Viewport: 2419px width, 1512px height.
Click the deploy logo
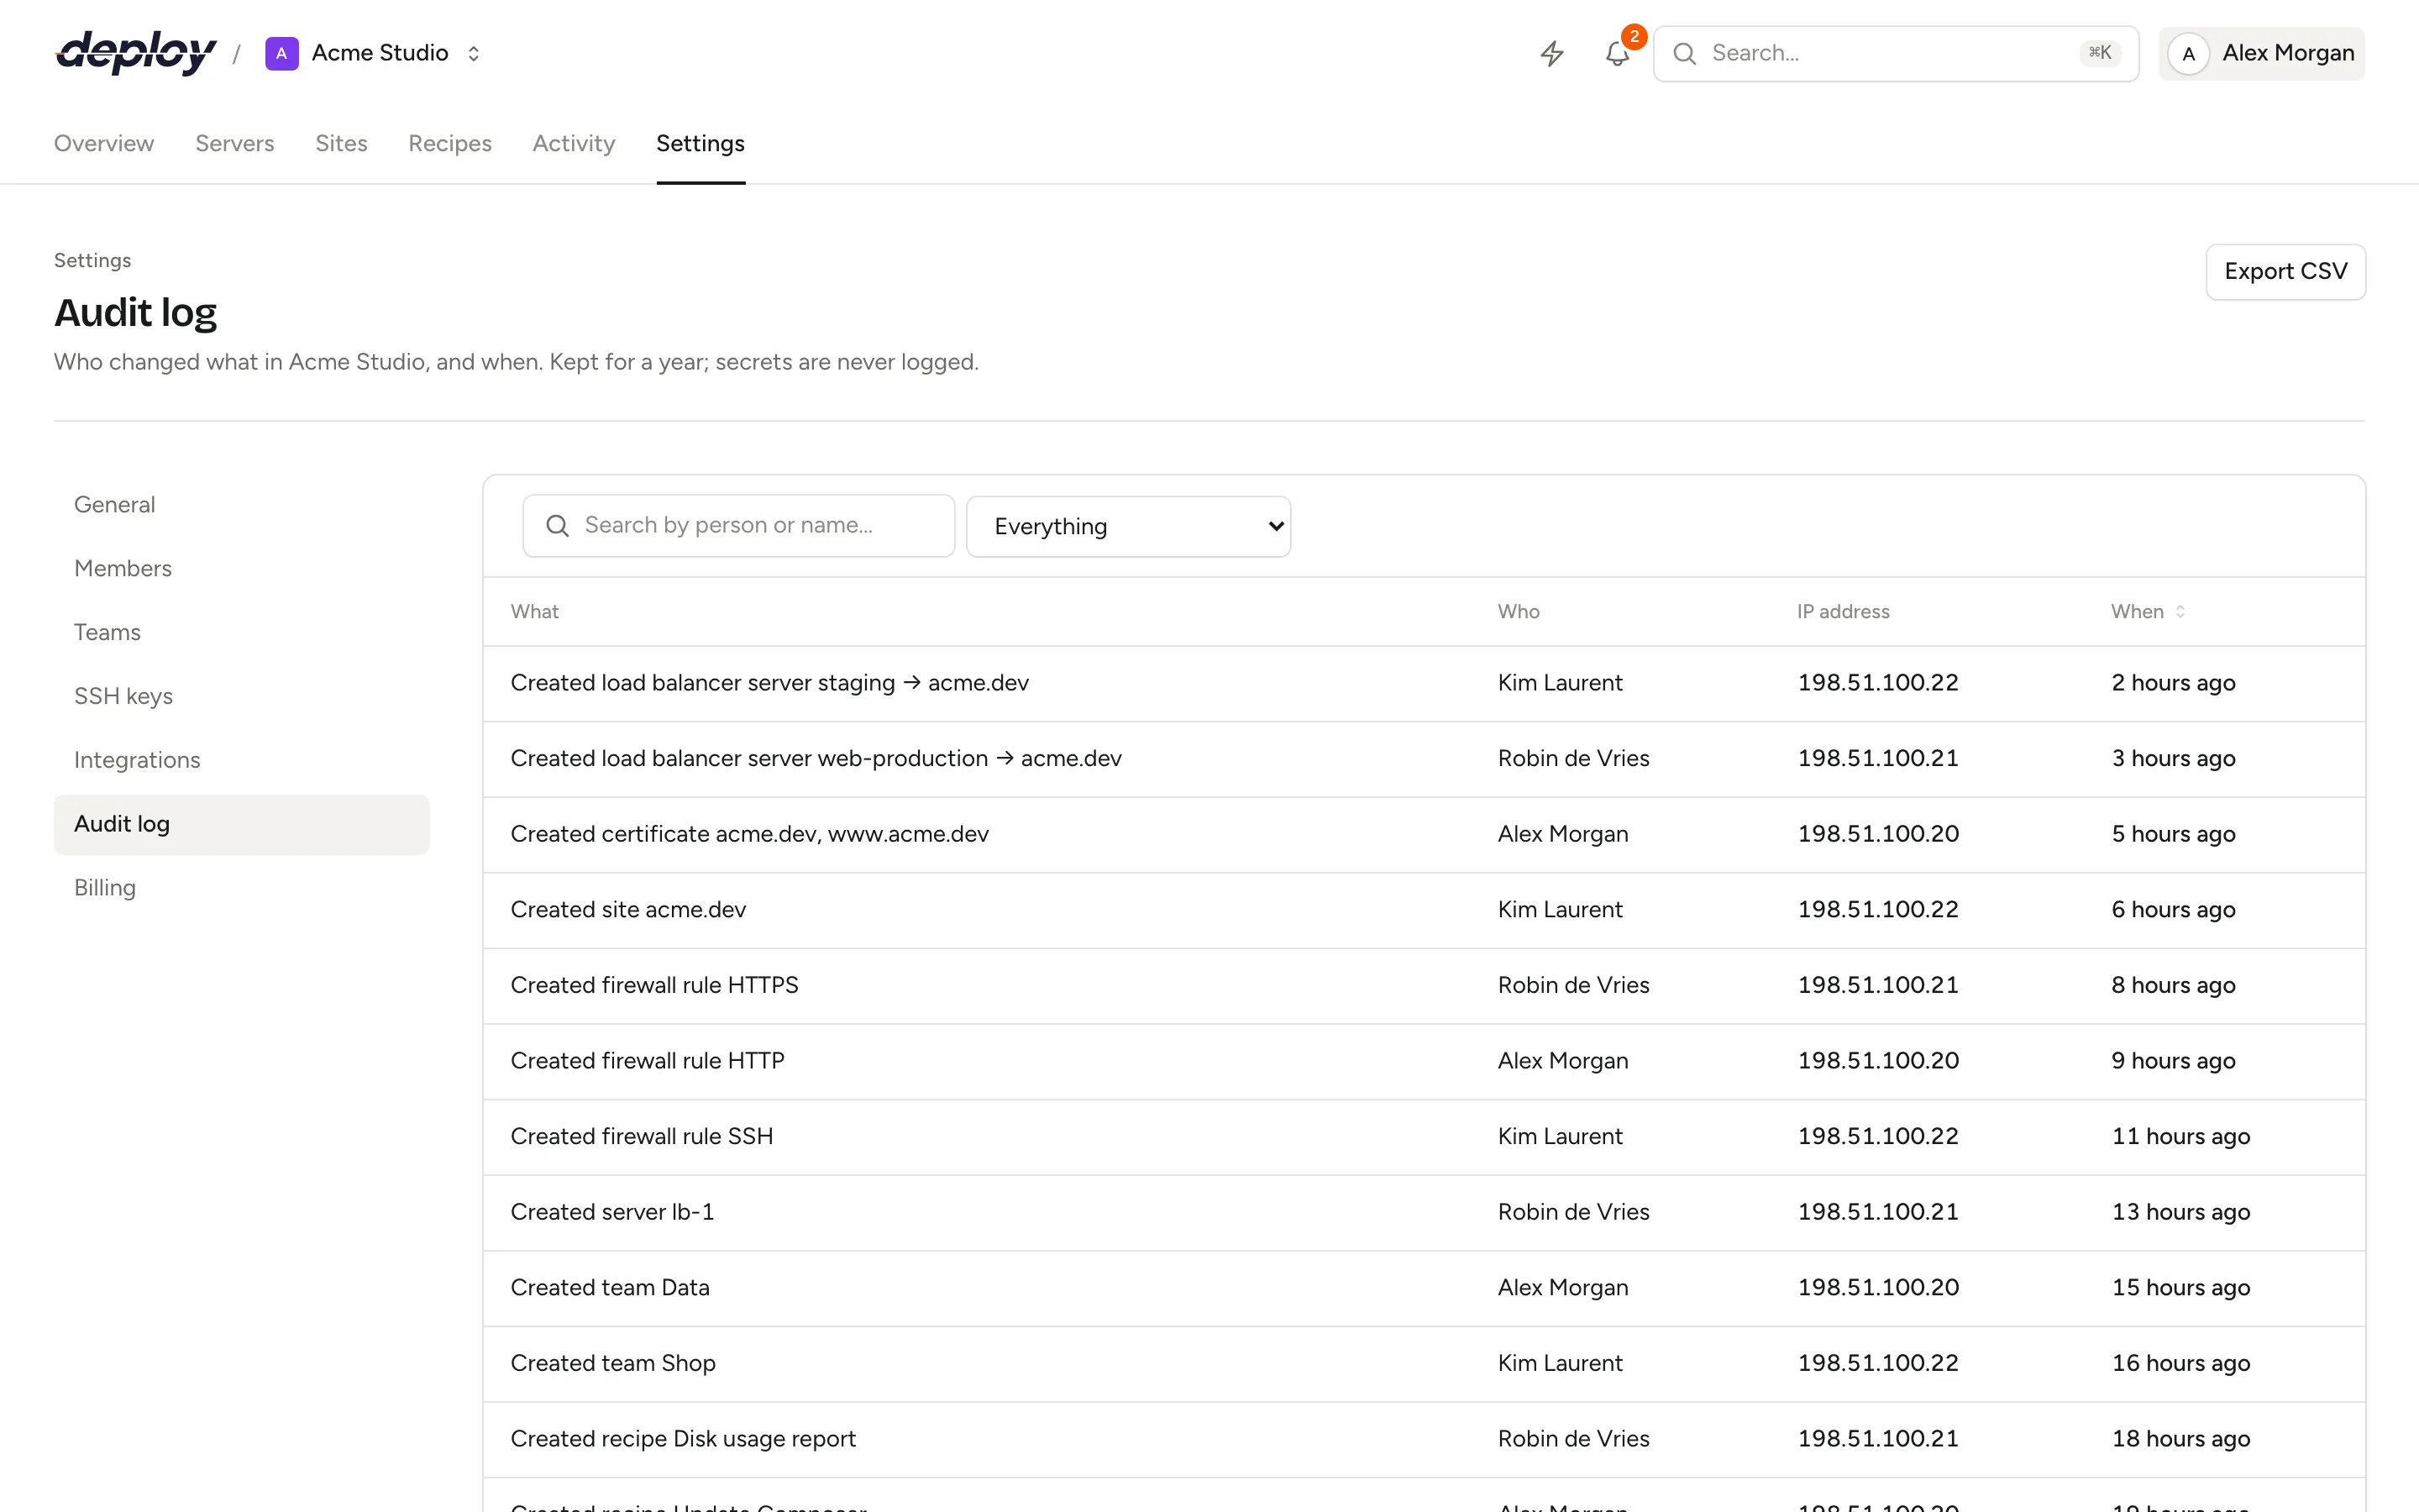[136, 53]
